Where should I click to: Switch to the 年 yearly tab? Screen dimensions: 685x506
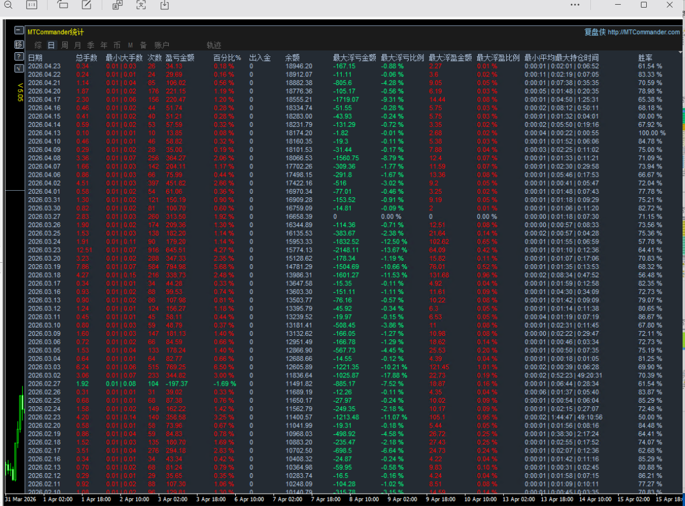(104, 45)
